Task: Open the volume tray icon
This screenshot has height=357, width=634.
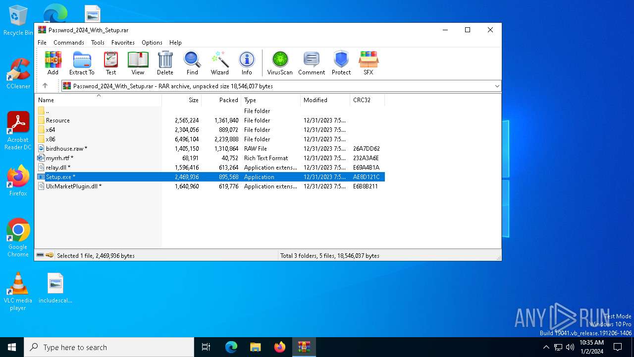Action: [570, 347]
